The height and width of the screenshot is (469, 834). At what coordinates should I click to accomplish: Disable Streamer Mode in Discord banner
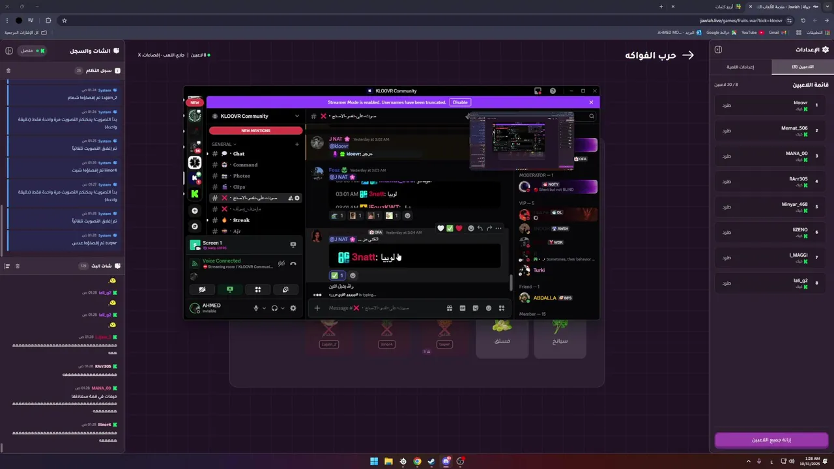point(460,102)
